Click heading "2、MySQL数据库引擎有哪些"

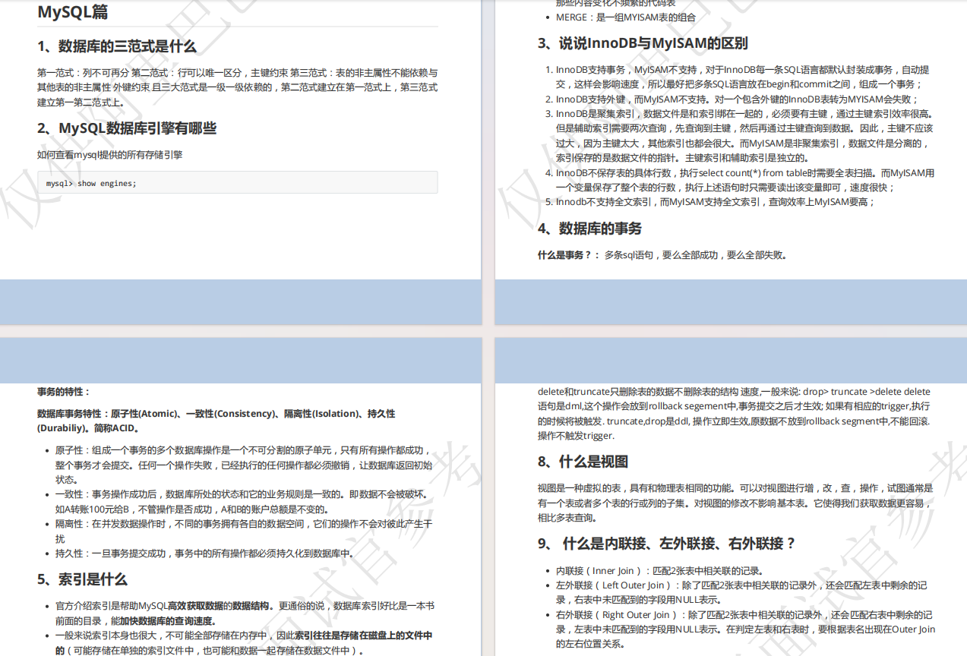pos(127,128)
